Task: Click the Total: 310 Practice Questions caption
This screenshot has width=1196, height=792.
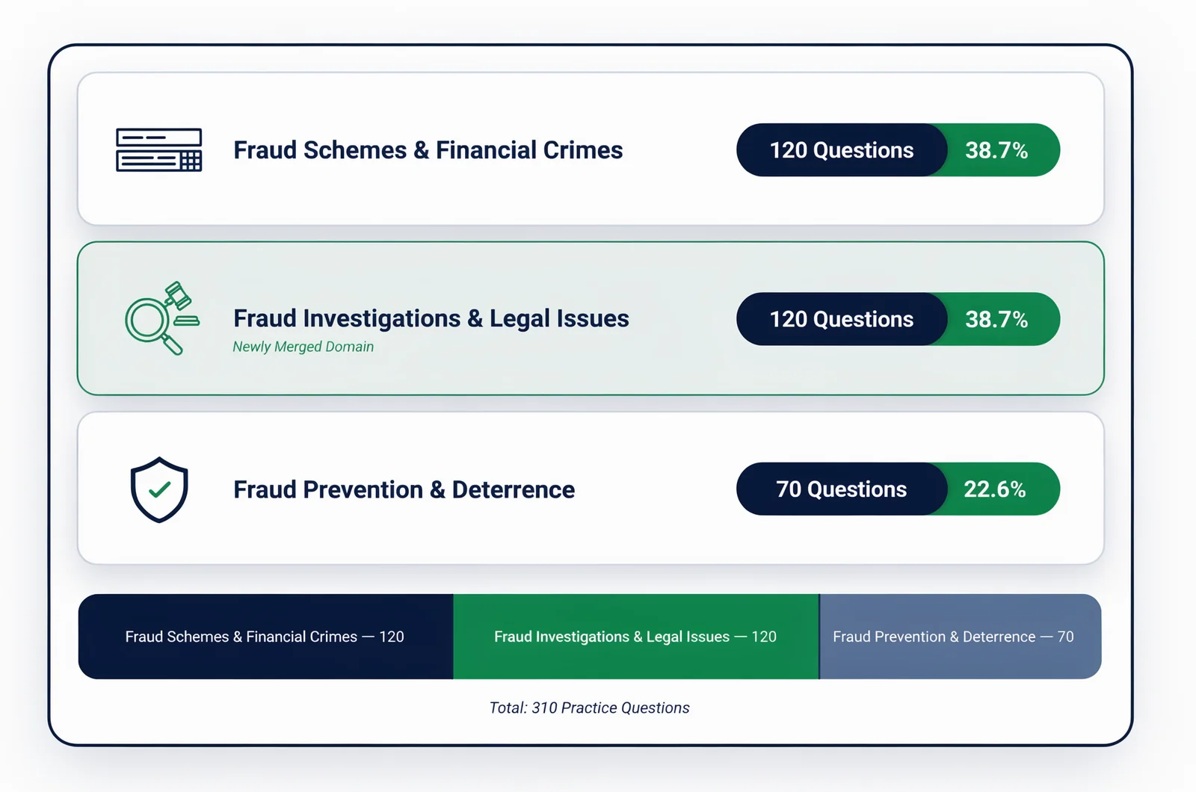Action: tap(589, 708)
